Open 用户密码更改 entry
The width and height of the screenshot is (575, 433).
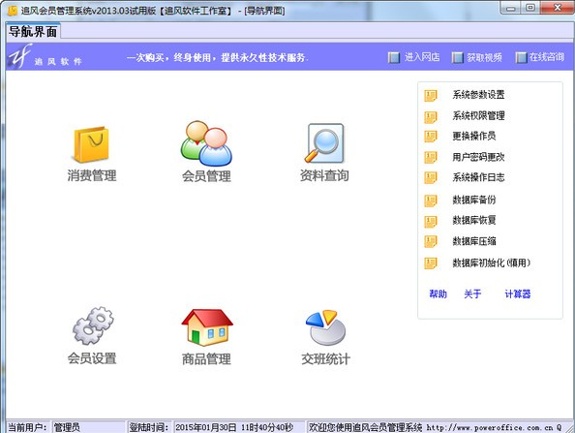pos(478,157)
